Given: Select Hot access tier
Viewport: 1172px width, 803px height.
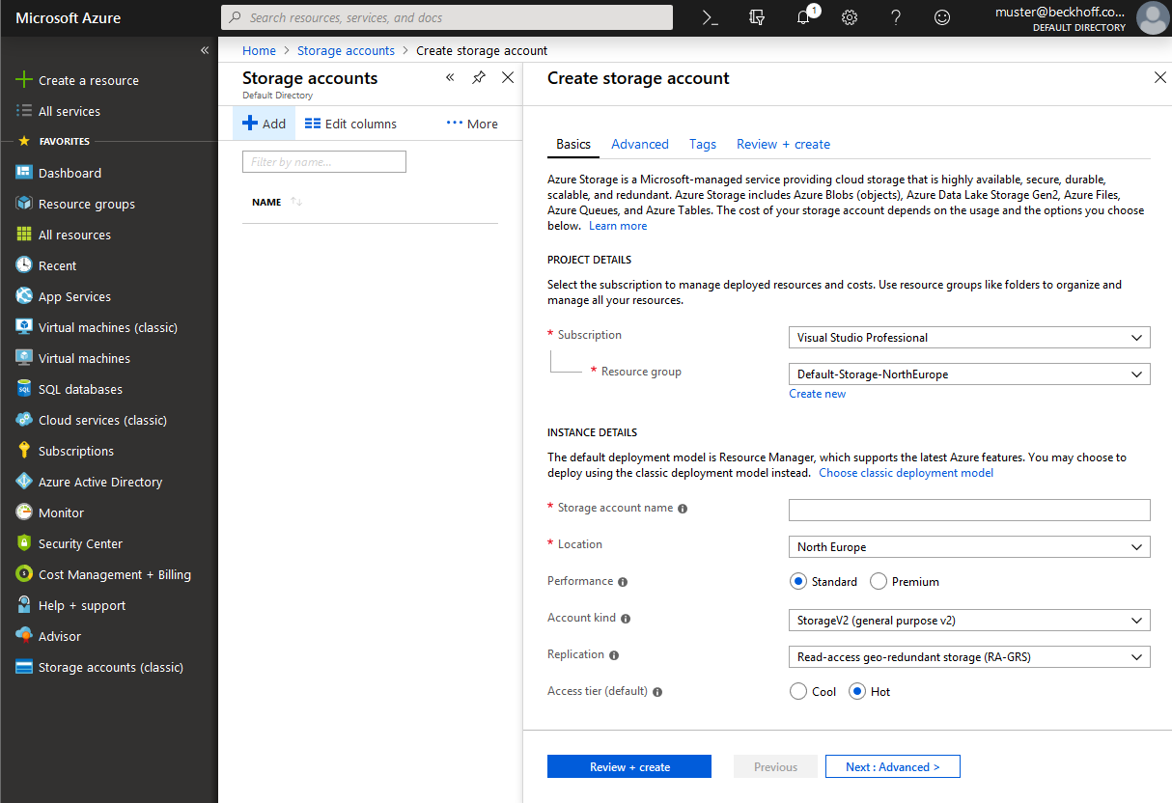Looking at the screenshot, I should pyautogui.click(x=856, y=691).
